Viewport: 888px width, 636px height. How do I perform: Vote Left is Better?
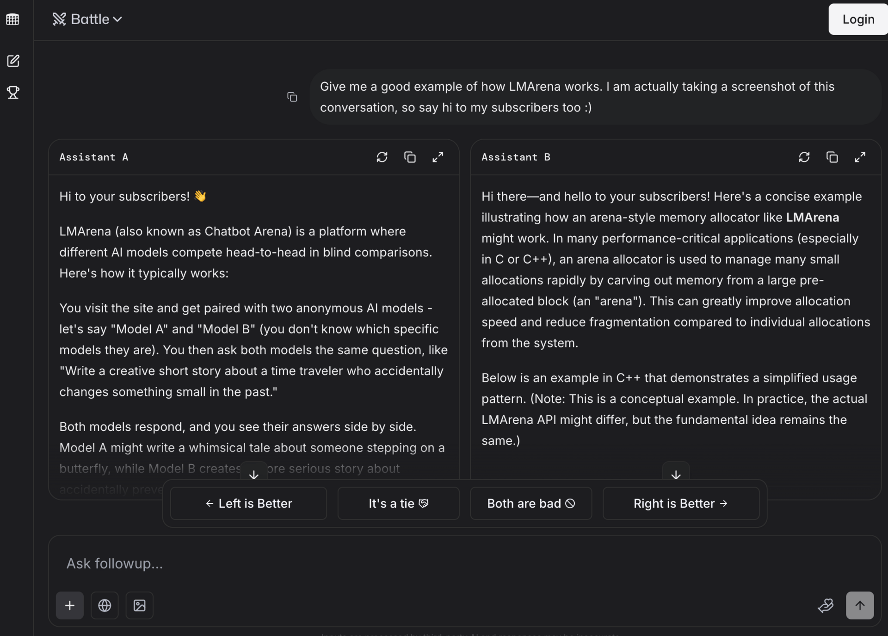248,503
